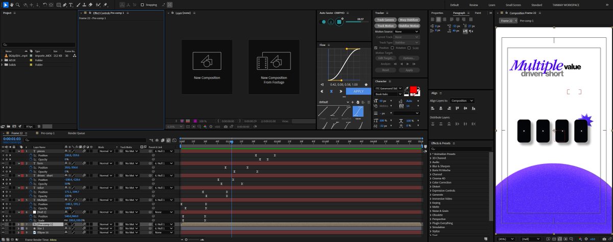Click the red fill color swatch
This screenshot has width=613, height=242.
click(x=413, y=89)
